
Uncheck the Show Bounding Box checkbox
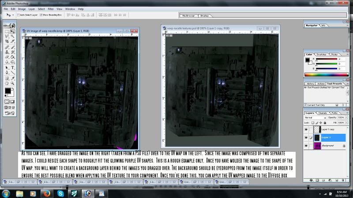pyautogui.click(x=41, y=15)
